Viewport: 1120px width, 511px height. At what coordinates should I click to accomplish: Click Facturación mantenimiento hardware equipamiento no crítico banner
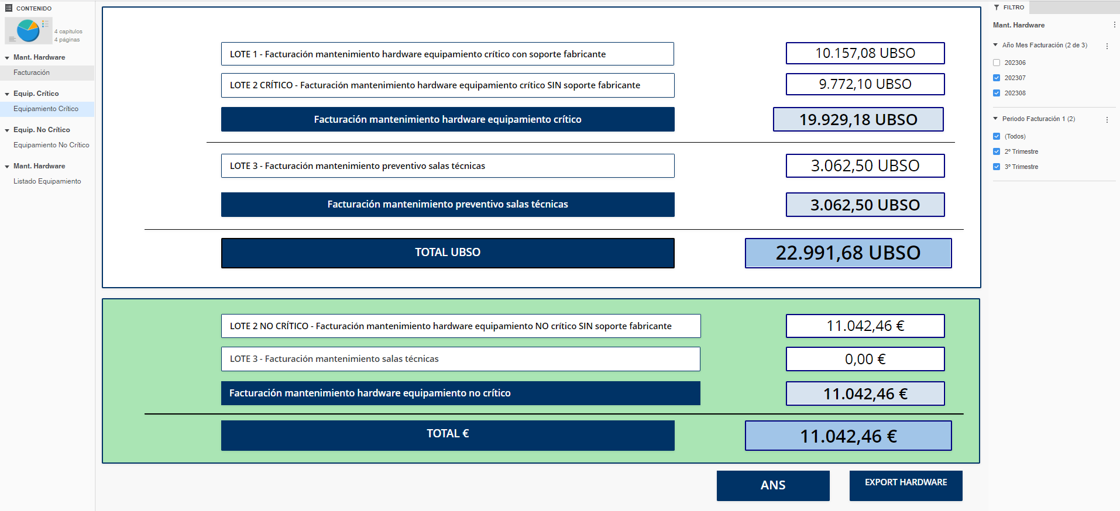461,393
